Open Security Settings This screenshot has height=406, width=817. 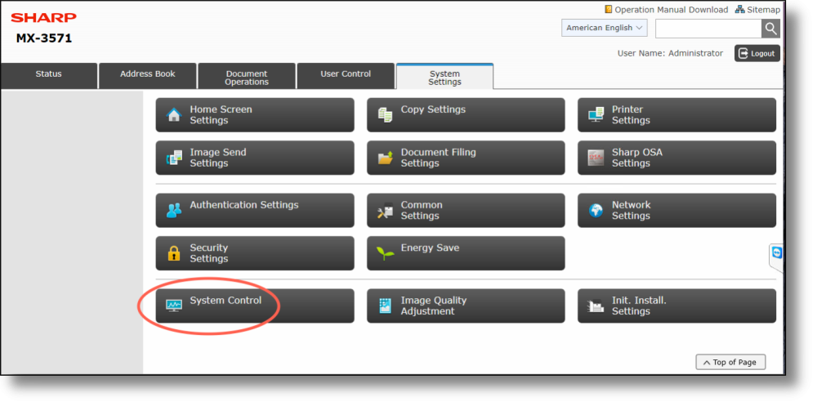255,253
